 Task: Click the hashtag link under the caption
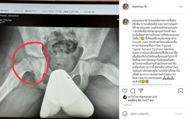pos(152,85)
